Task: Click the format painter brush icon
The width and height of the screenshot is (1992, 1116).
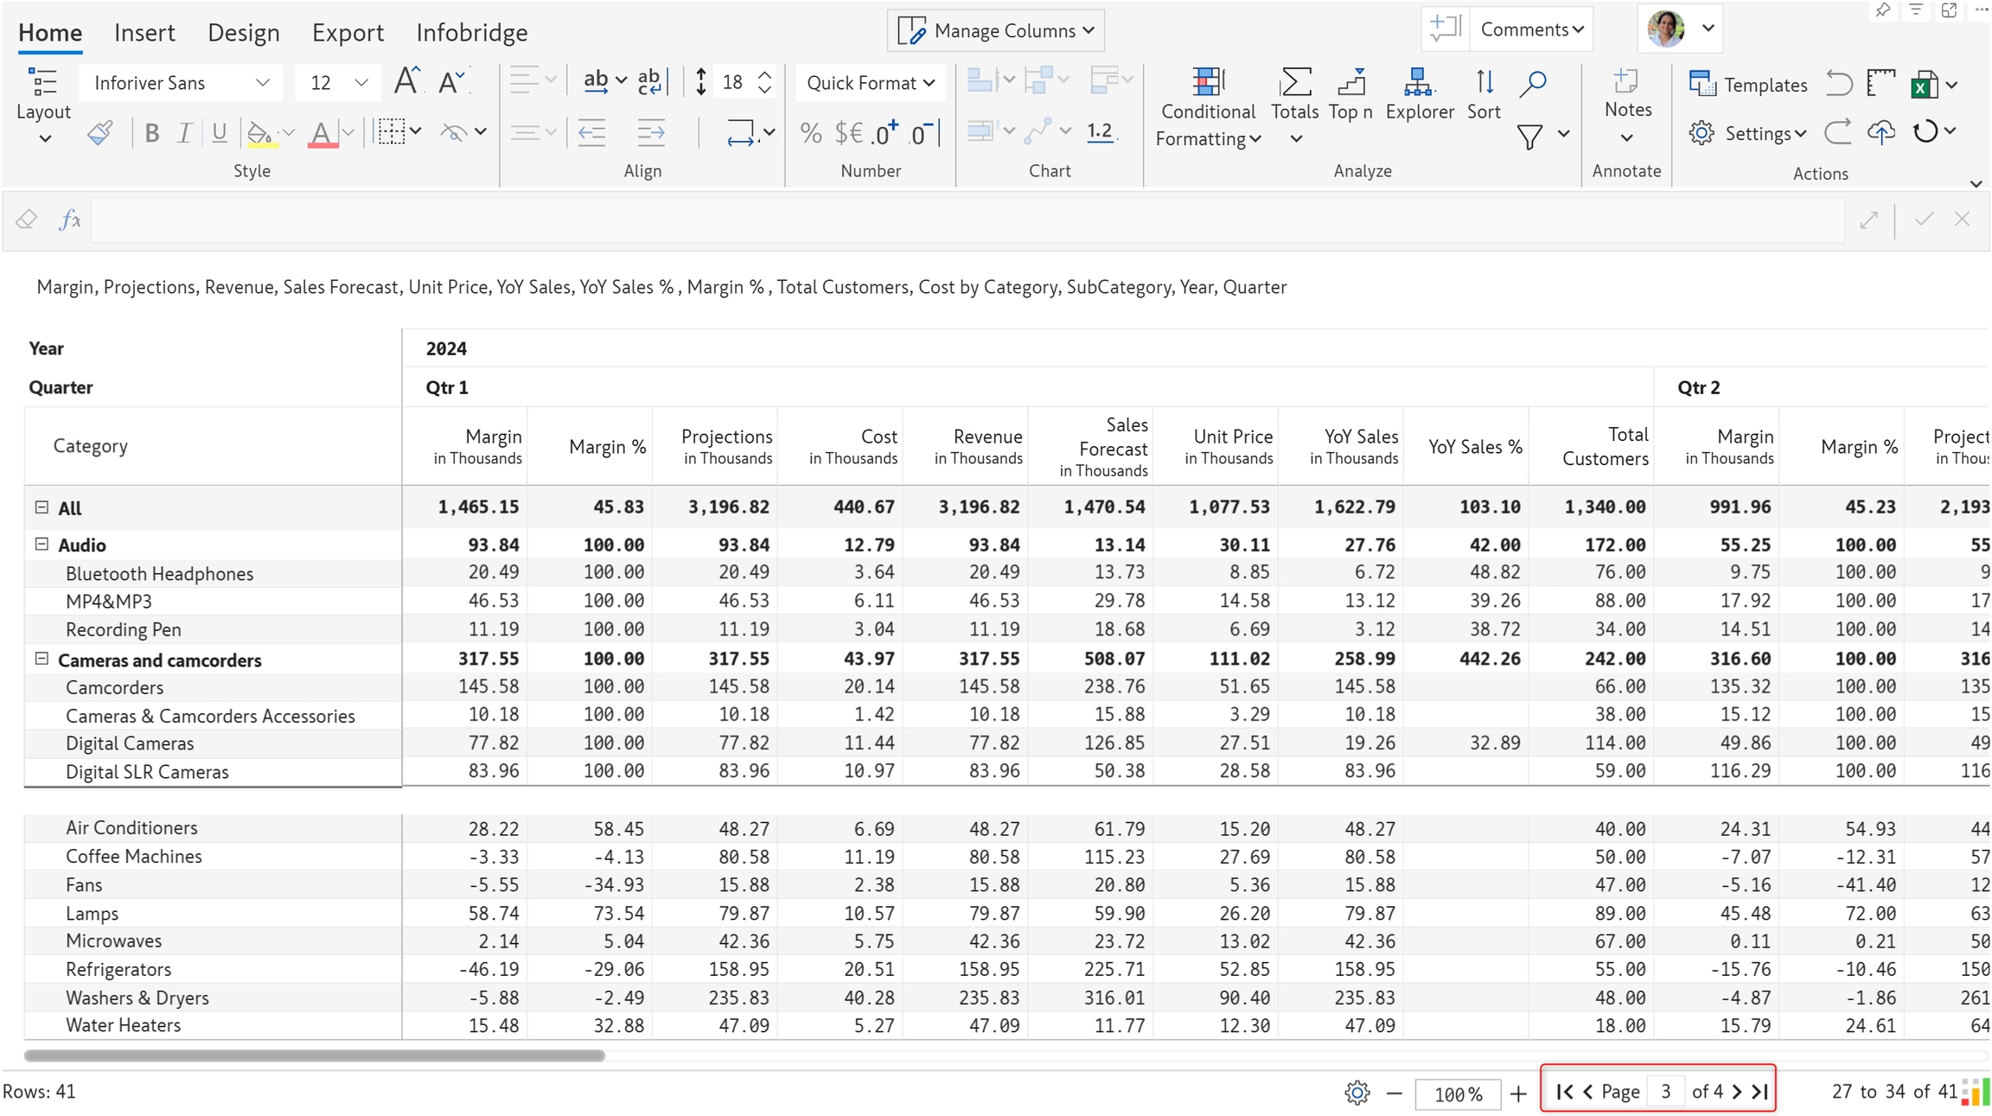Action: tap(99, 132)
